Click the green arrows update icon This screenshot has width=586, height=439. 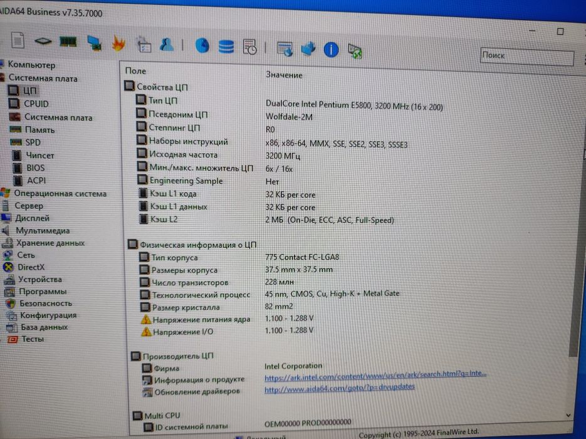coord(354,51)
